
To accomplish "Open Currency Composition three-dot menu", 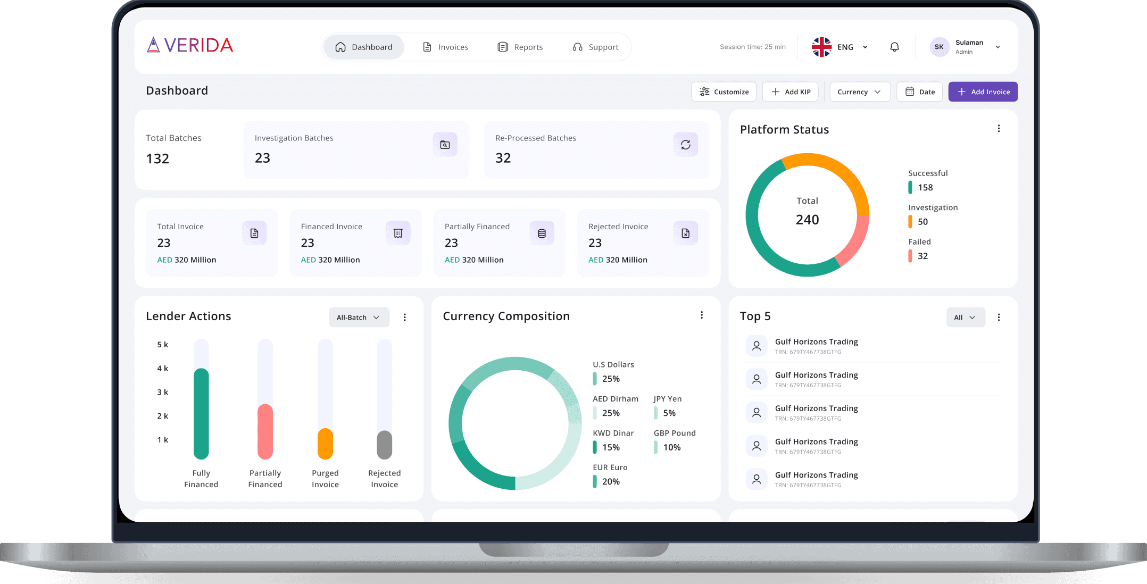I will pyautogui.click(x=702, y=315).
